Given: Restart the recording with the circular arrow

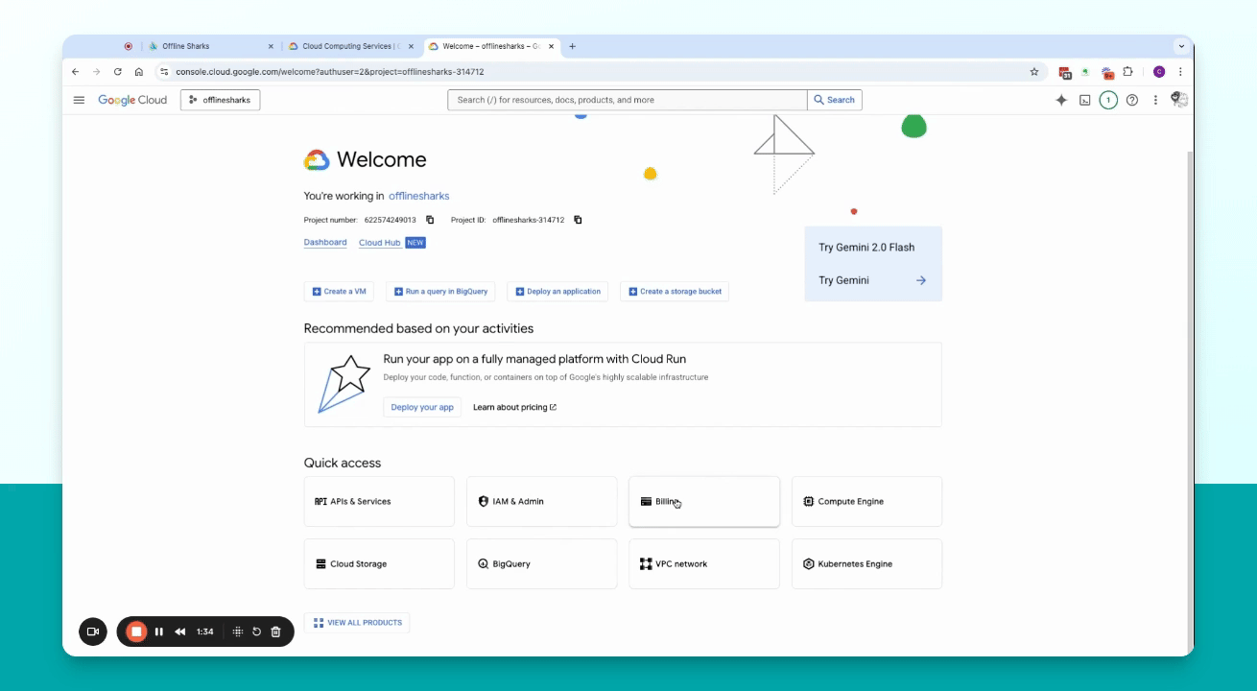Looking at the screenshot, I should tap(256, 631).
